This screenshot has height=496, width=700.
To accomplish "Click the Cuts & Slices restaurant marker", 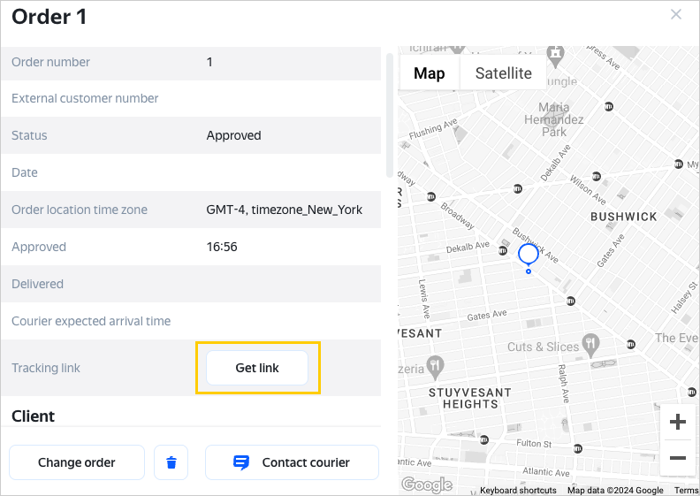I will (592, 343).
